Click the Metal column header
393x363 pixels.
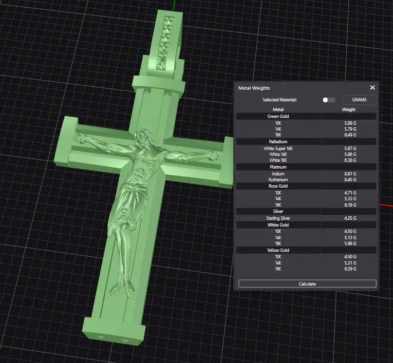click(x=278, y=110)
